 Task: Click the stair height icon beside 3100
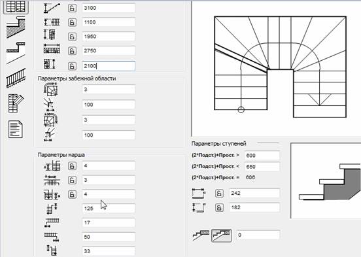click(52, 8)
